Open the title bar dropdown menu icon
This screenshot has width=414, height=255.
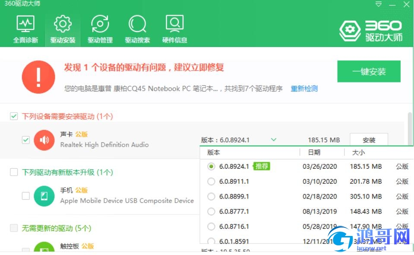tap(379, 4)
